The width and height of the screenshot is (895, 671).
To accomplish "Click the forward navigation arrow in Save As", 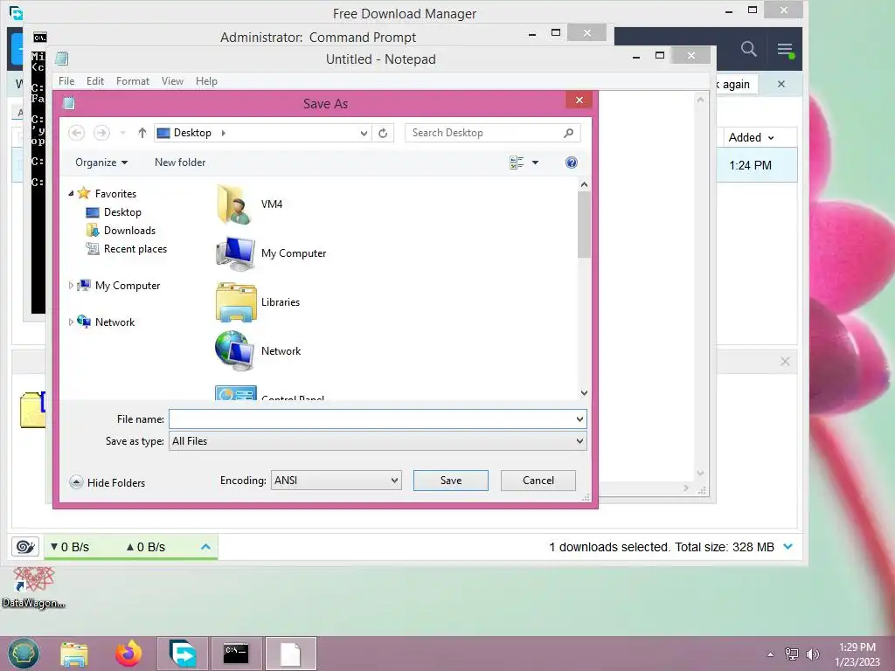I will pyautogui.click(x=101, y=133).
